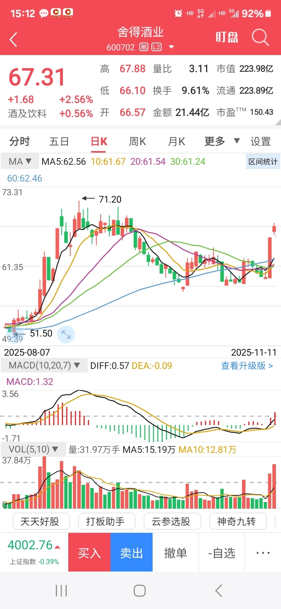Switch to the 分时 tab

pos(20,141)
